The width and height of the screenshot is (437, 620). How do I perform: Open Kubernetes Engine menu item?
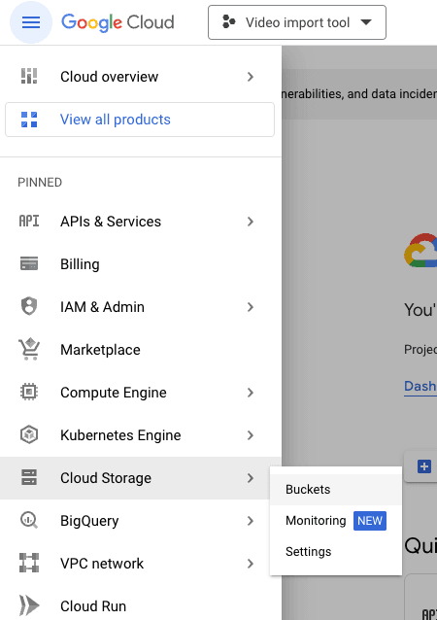(141, 435)
